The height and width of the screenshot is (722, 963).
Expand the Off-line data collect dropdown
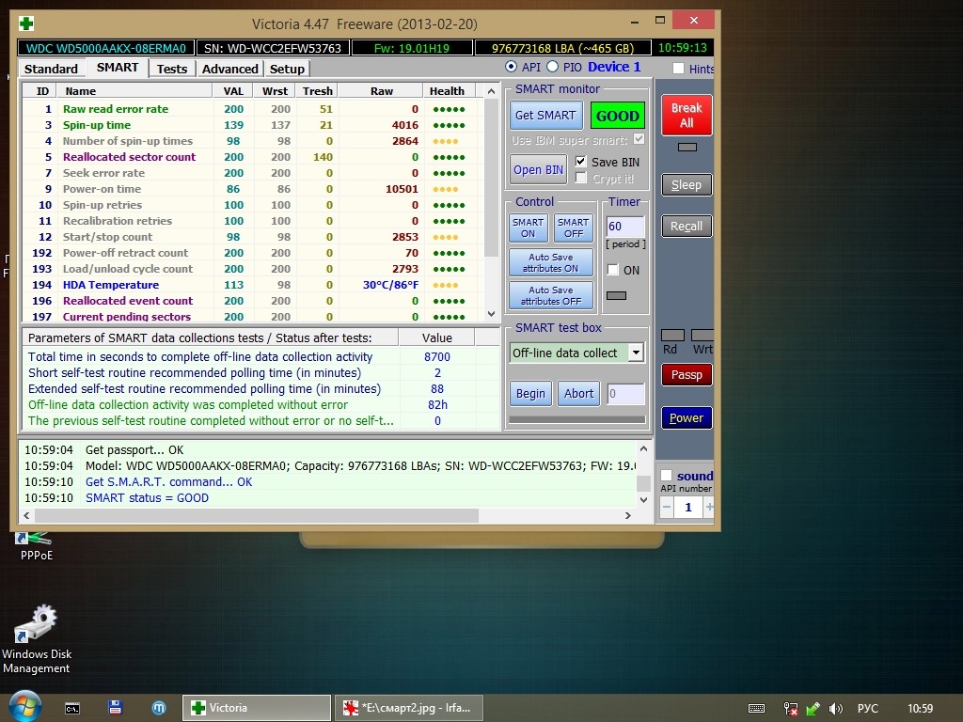pyautogui.click(x=636, y=353)
